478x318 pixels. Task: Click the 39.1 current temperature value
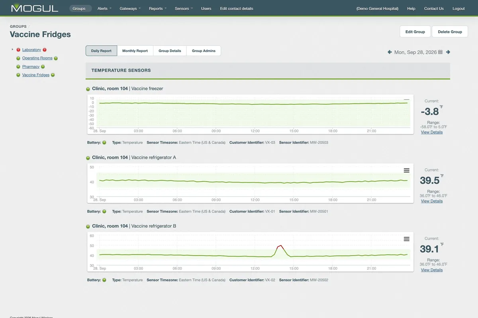pyautogui.click(x=430, y=249)
